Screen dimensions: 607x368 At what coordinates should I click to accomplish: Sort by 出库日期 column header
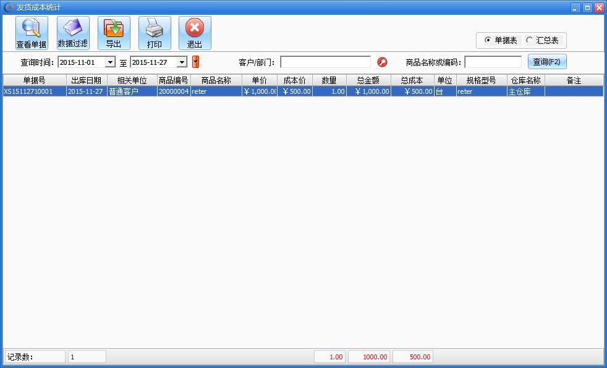tap(87, 80)
